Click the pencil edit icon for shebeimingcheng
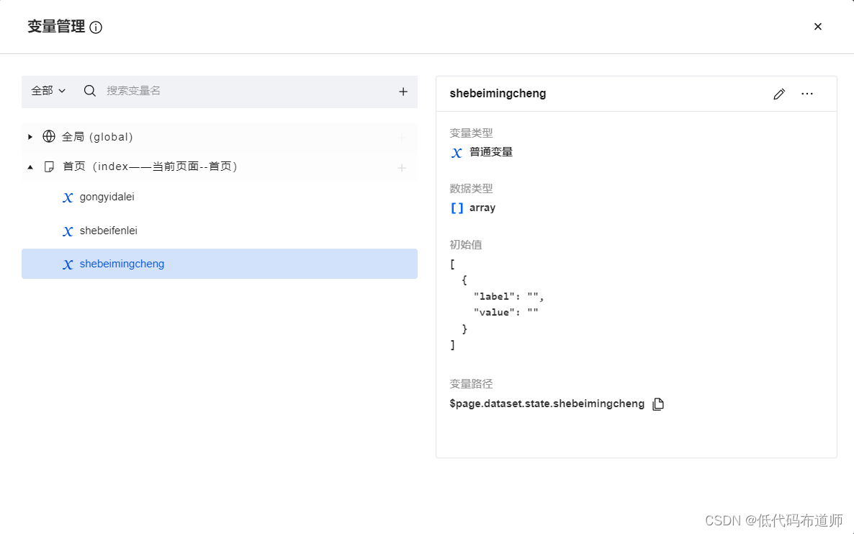This screenshot has height=534, width=854. (779, 94)
